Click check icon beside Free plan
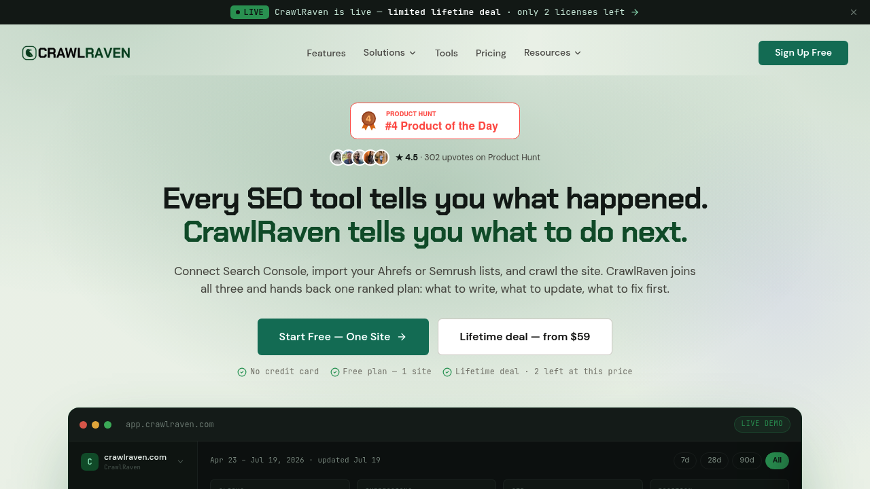 [334, 372]
